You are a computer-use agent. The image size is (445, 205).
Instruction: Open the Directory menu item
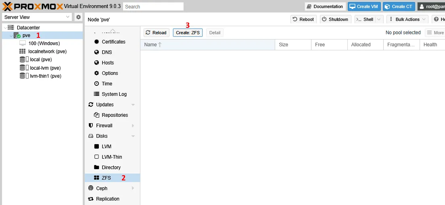[x=113, y=167]
